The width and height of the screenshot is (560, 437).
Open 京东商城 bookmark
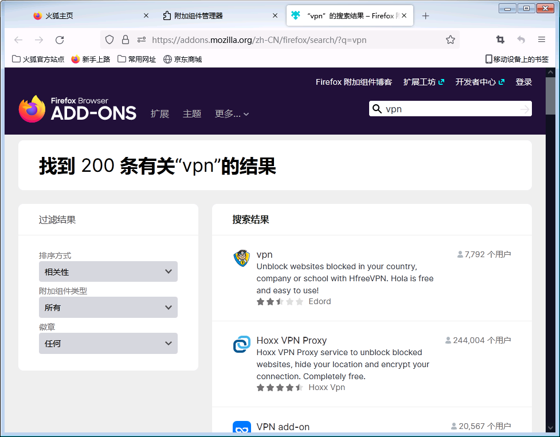[182, 59]
